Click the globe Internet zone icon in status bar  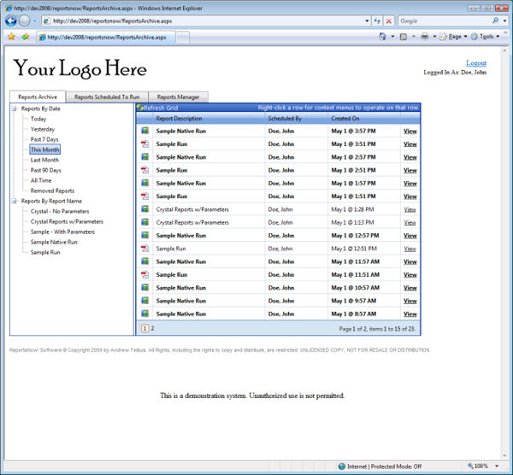coord(342,466)
